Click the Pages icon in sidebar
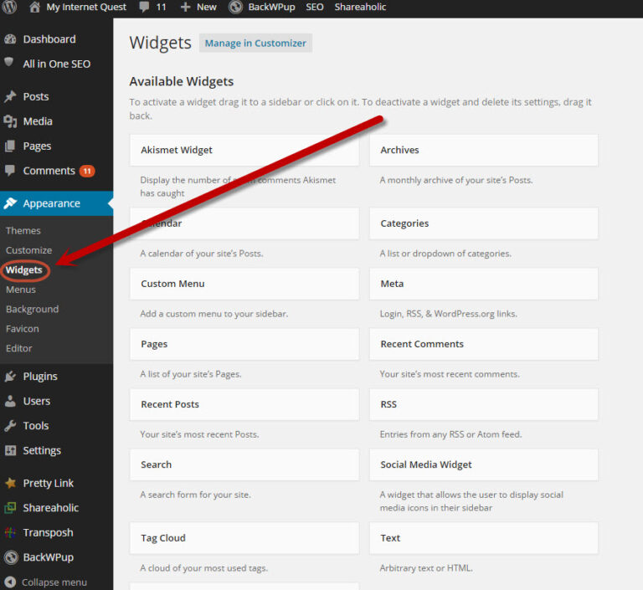Screen dimensions: 643x590 pyautogui.click(x=10, y=146)
